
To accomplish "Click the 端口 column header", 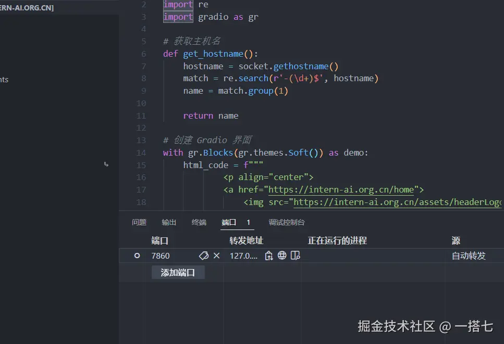I will pos(160,240).
